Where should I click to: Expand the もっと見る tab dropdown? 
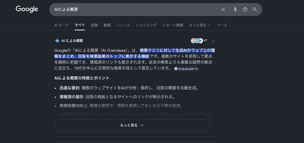coord(200,25)
